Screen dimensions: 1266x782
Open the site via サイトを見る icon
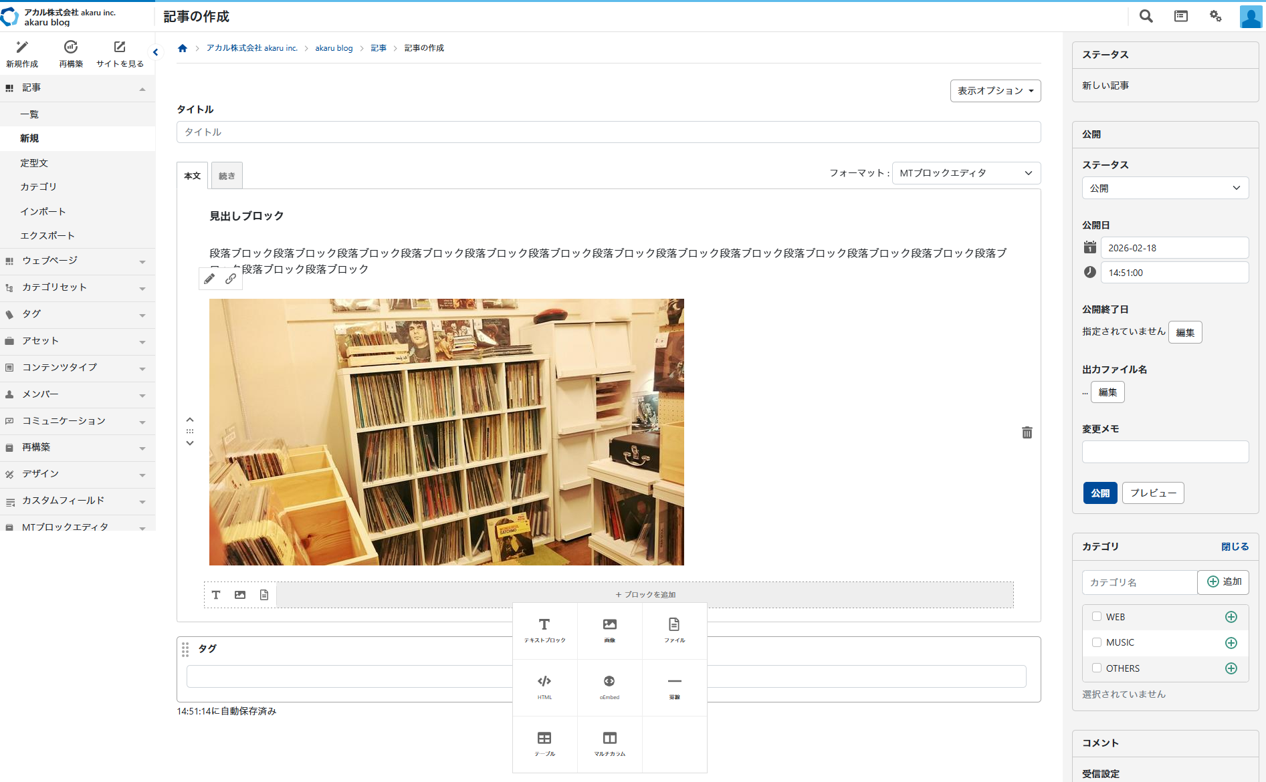coord(119,48)
